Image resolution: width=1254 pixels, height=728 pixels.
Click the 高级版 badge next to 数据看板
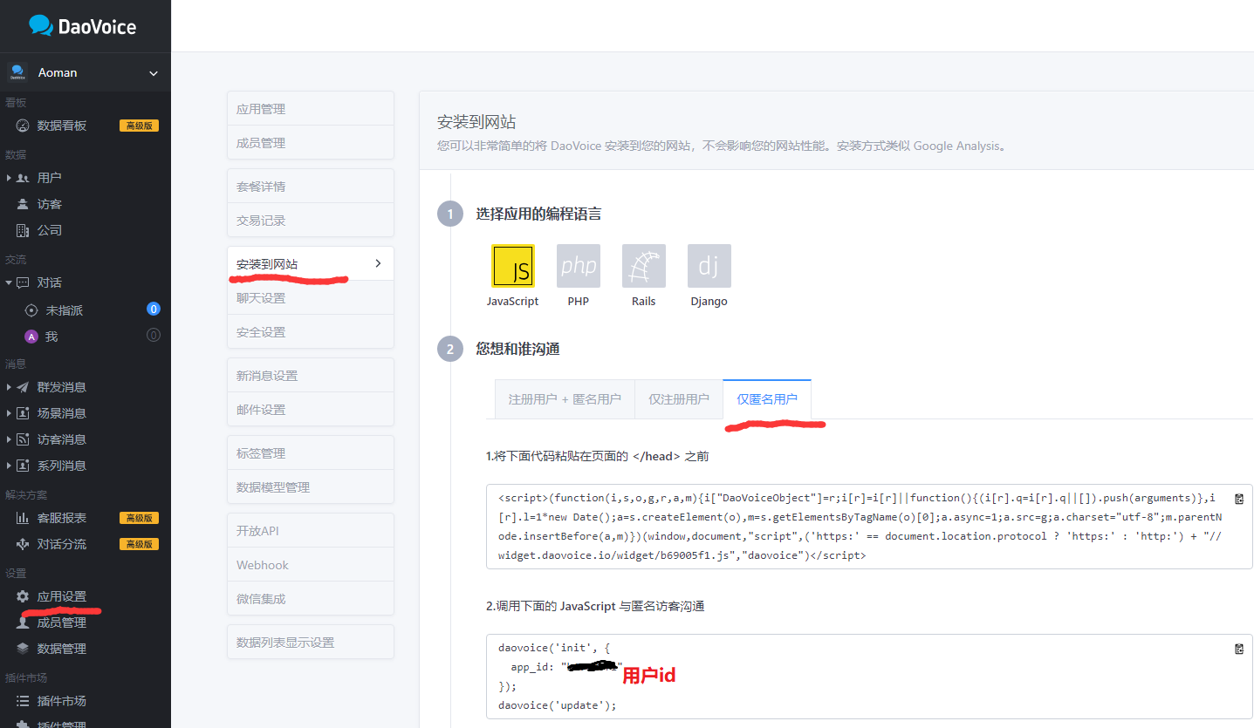click(139, 126)
